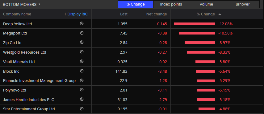Switch to the Turnover tab
The width and height of the screenshot is (264, 114).
(241, 4)
